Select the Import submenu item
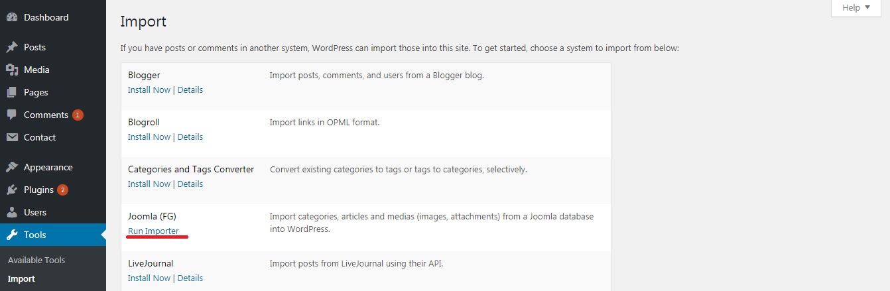The width and height of the screenshot is (890, 291). click(x=21, y=278)
